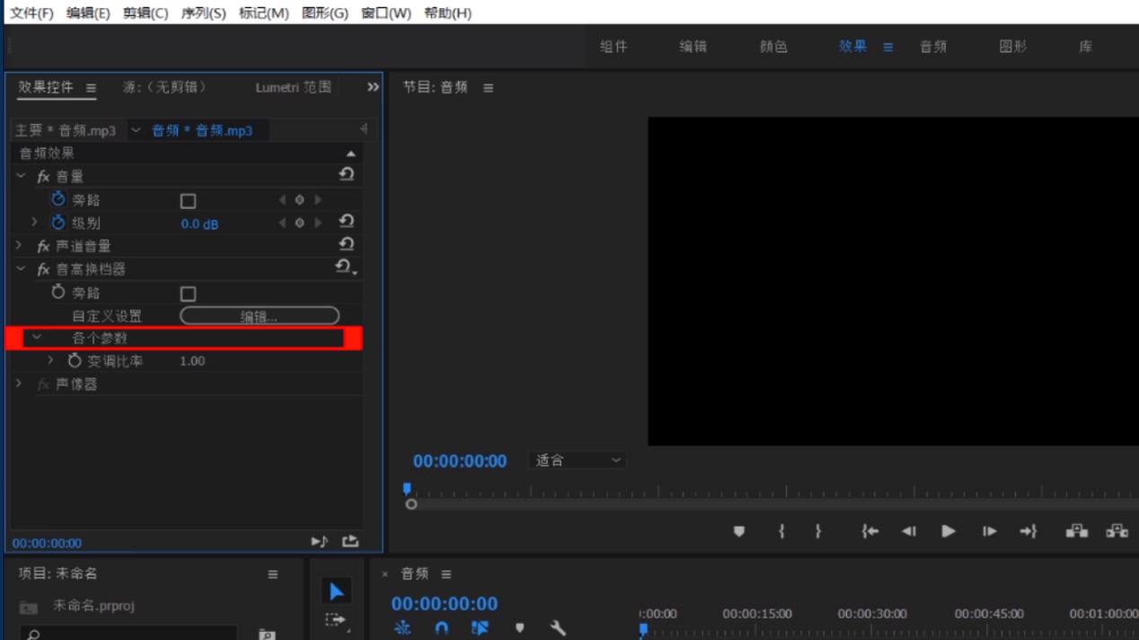Click the linked selection icon in timeline
This screenshot has width=1139, height=640.
pyautogui.click(x=482, y=628)
